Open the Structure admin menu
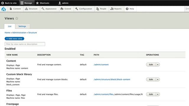The height and width of the screenshot is (106, 189). pos(31,9)
